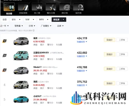Switch to 城市榜 tab label
This screenshot has width=129, height=106.
point(78,13)
